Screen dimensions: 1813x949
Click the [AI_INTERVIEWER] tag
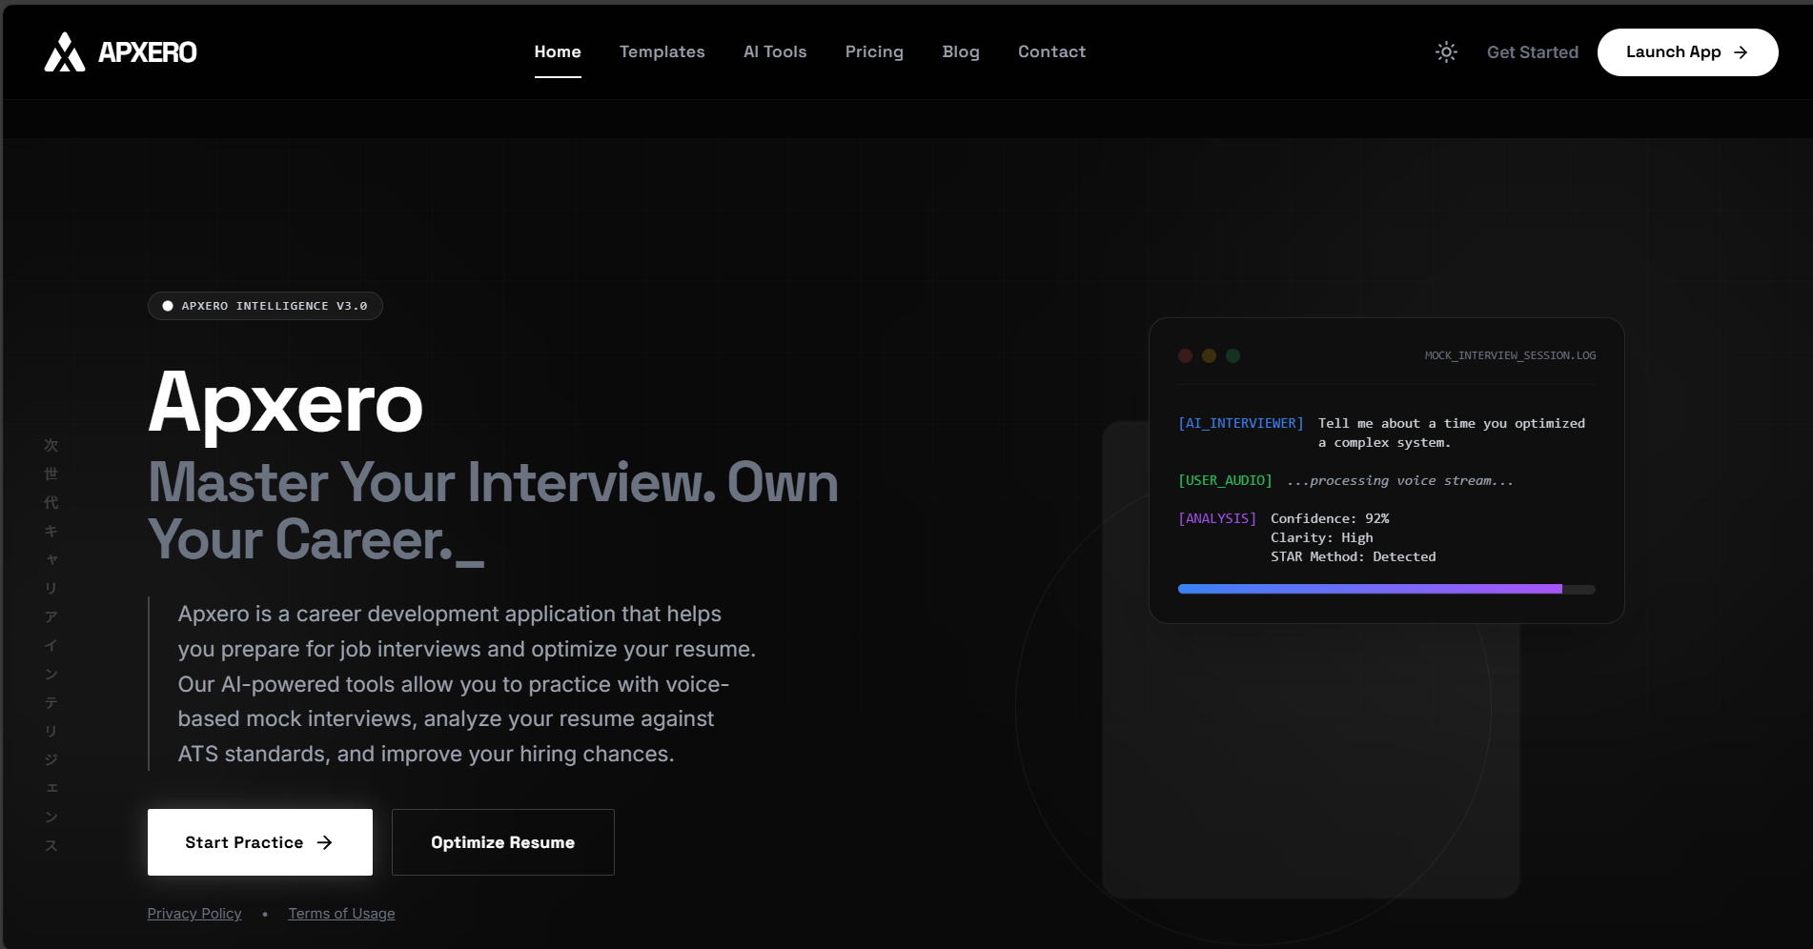[x=1241, y=423]
